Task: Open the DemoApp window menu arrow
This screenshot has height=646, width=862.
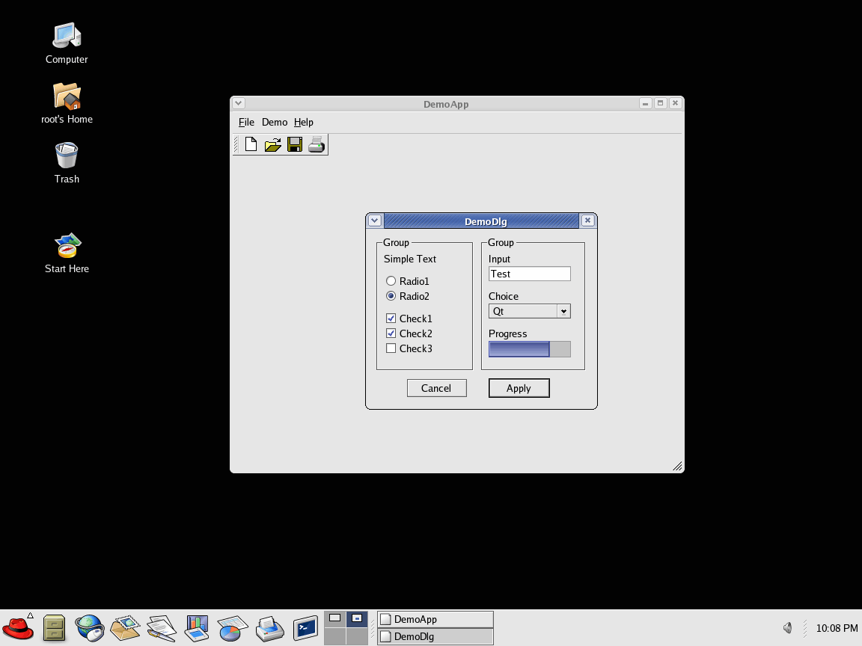Action: pyautogui.click(x=238, y=104)
